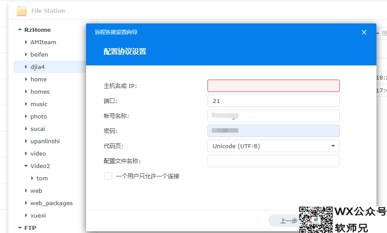
Task: Click the password input field
Action: click(274, 131)
